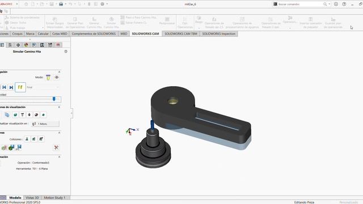Switch to the MBD tab

(124, 34)
